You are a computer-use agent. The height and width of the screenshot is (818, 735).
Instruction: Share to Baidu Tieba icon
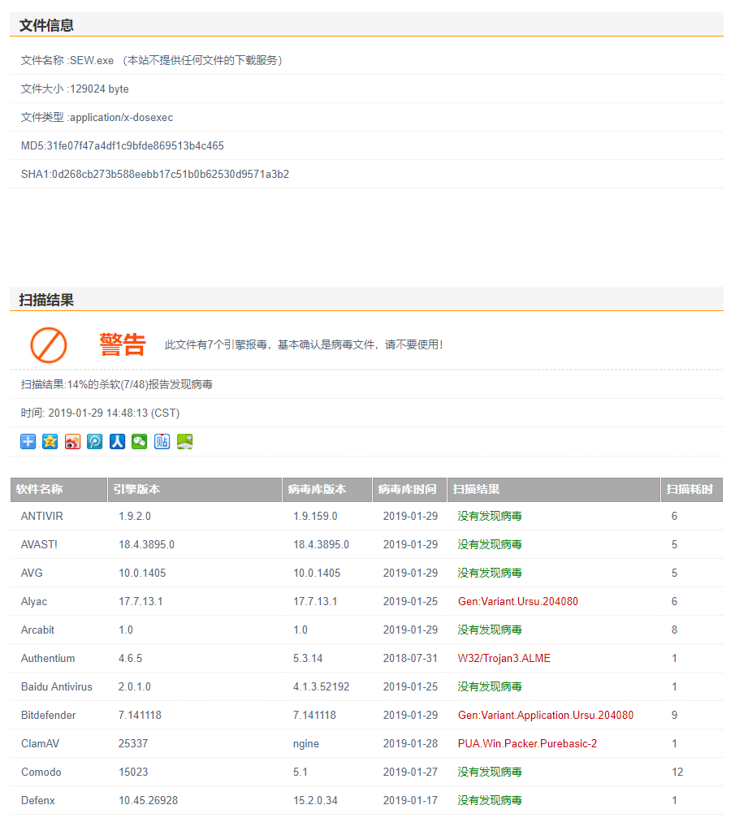coord(162,441)
